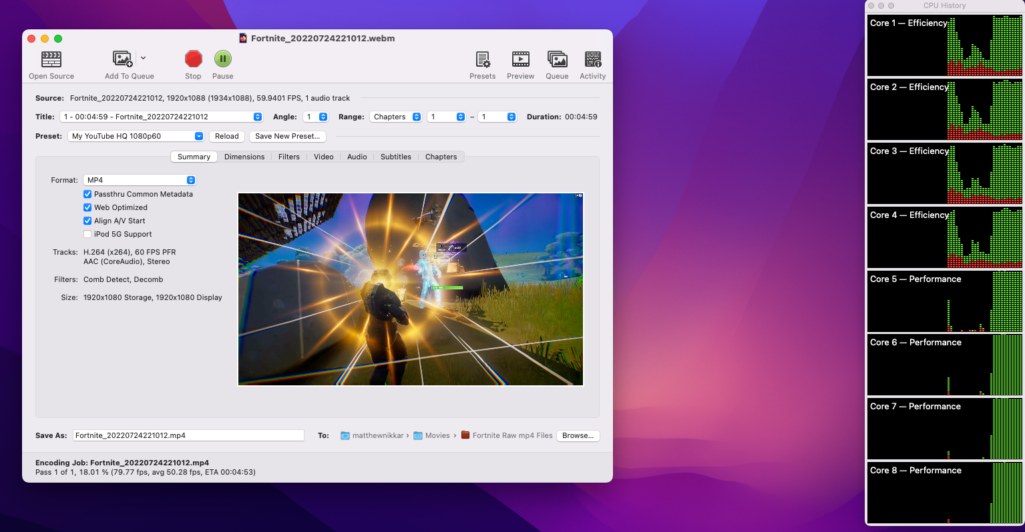Toggle the Web Optimized checkbox

click(x=87, y=207)
